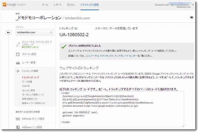Open ユニバーサル アナリティクス アップグレード センター link
This screenshot has width=198, height=132.
[111, 56]
